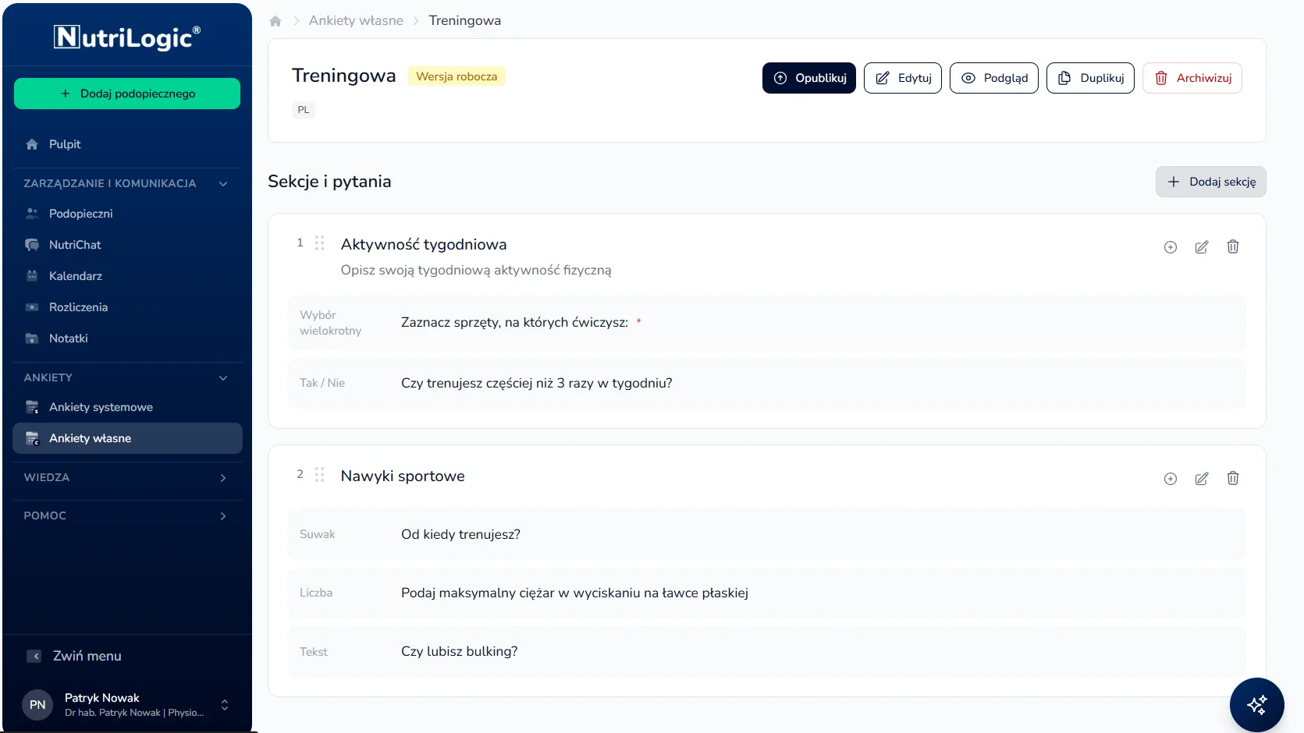
Task: Click the PN user avatar
Action: (37, 705)
